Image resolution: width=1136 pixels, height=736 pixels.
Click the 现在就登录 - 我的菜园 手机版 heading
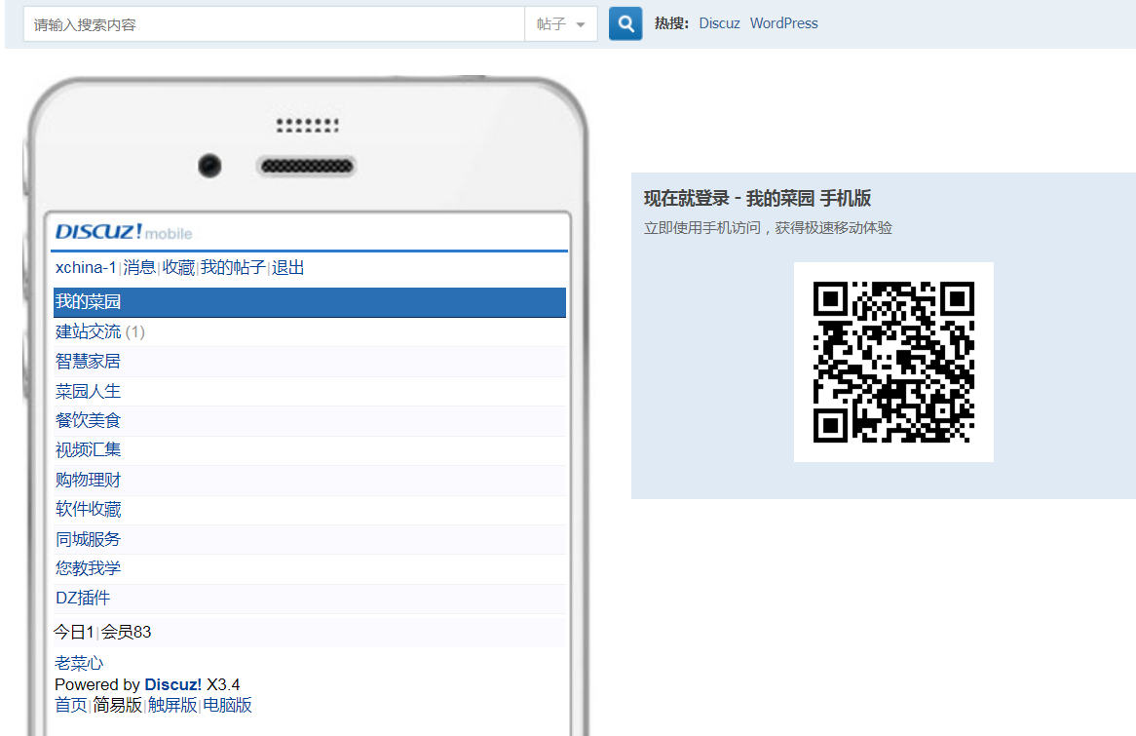click(757, 198)
